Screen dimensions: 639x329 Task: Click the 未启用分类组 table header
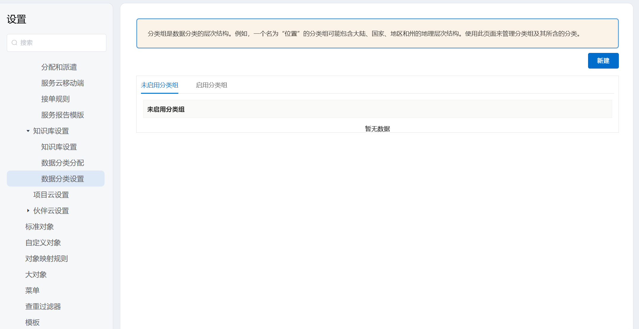coord(166,109)
